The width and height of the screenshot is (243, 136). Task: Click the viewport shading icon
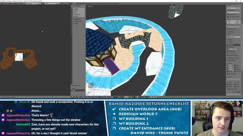pyautogui.click(x=103, y=97)
